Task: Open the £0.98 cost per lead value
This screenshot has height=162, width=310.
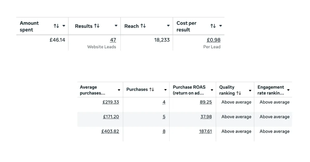Action: click(x=214, y=40)
